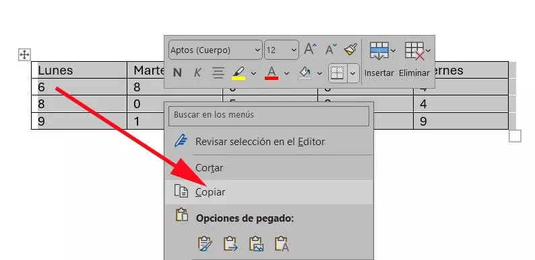Click the Eliminar label text
The image size is (535, 260).
(414, 73)
